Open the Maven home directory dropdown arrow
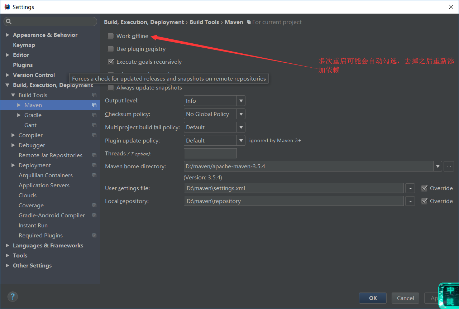This screenshot has width=459, height=309. pyautogui.click(x=438, y=166)
